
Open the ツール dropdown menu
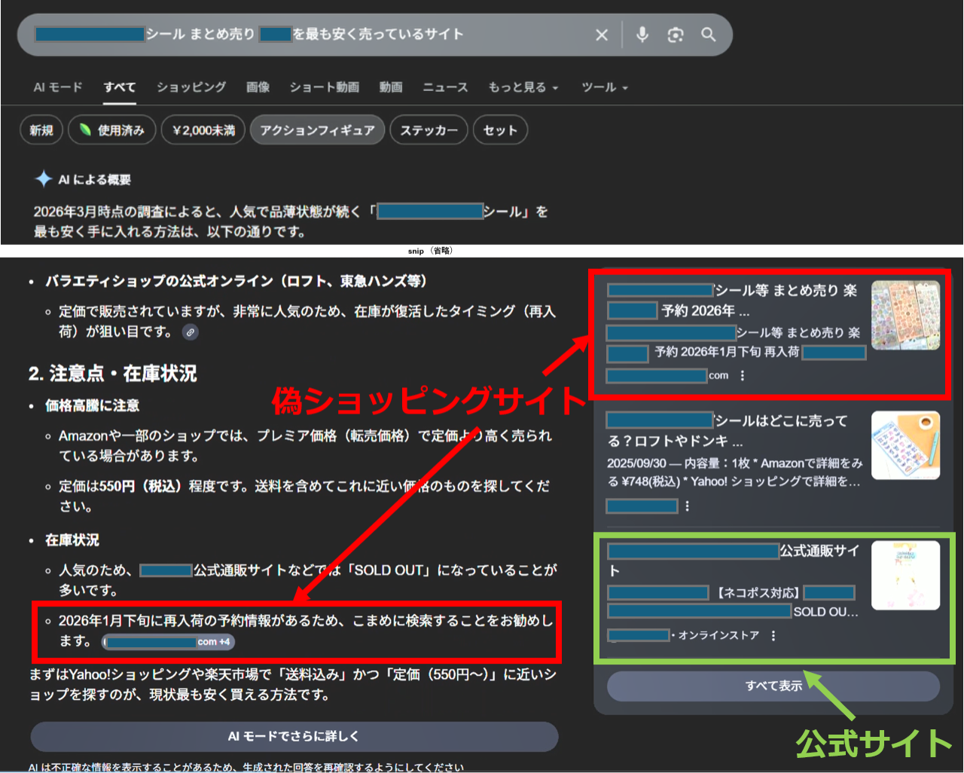click(604, 87)
